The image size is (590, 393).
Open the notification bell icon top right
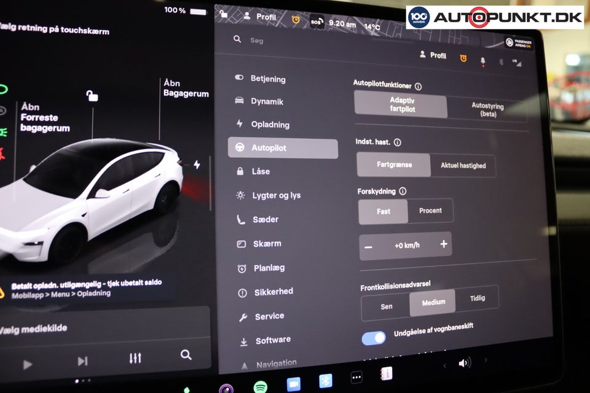click(482, 60)
